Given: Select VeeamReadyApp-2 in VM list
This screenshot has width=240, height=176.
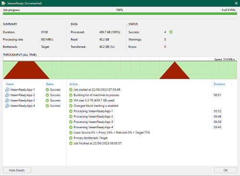Looking at the screenshot, I should coord(23,95).
